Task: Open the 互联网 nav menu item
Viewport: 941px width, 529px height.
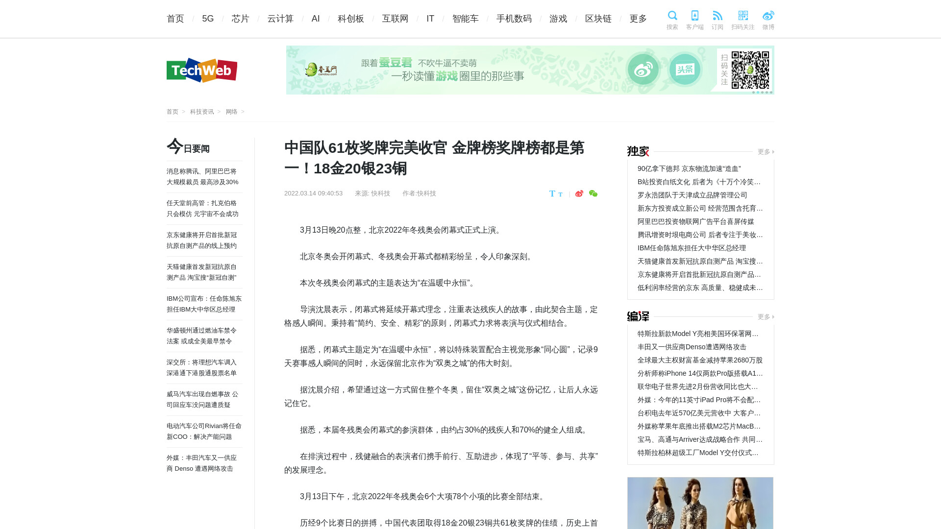Action: click(x=395, y=19)
